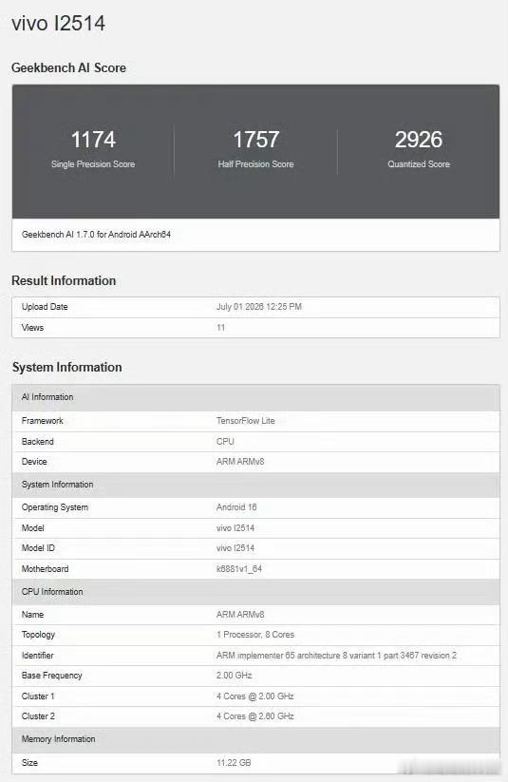Click the views count value 11
The height and width of the screenshot is (782, 508).
(221, 328)
